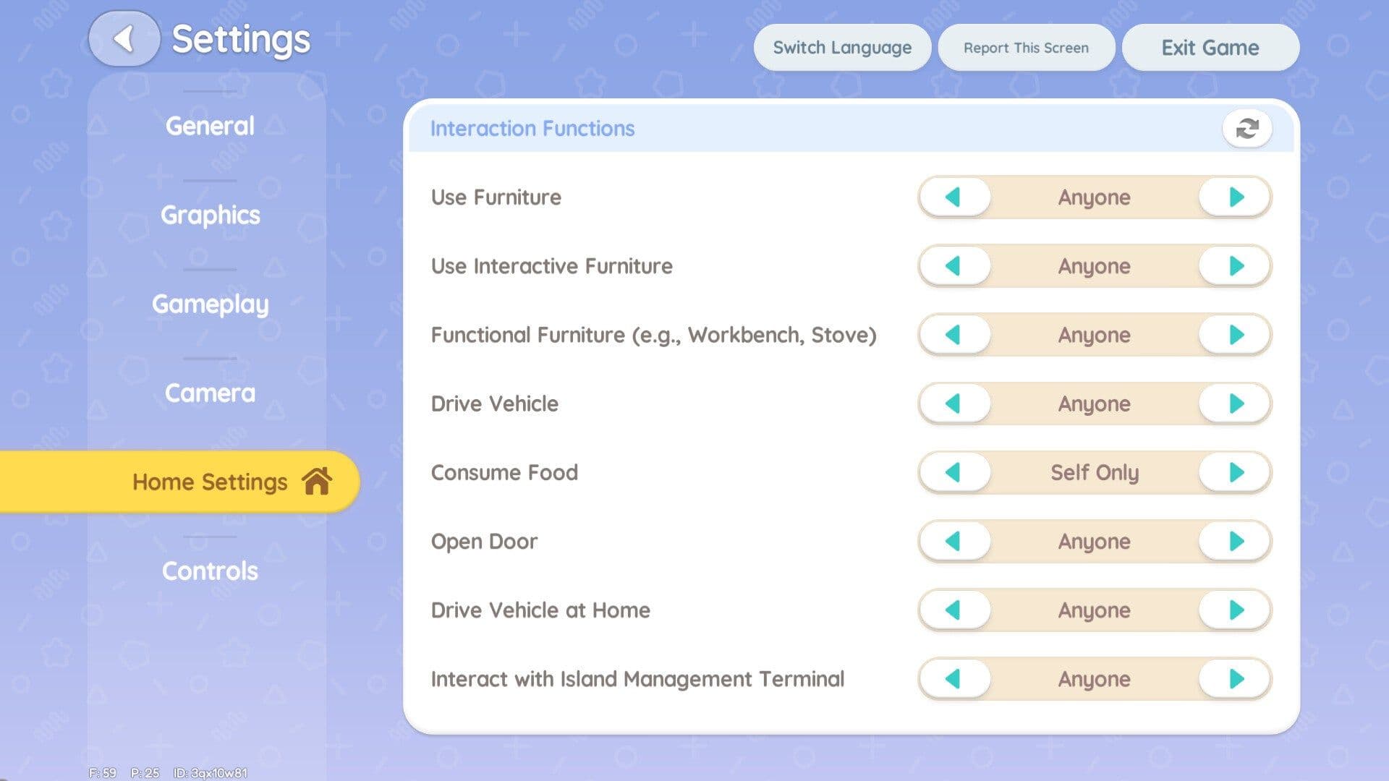Select the General tab
Image resolution: width=1389 pixels, height=781 pixels.
209,126
